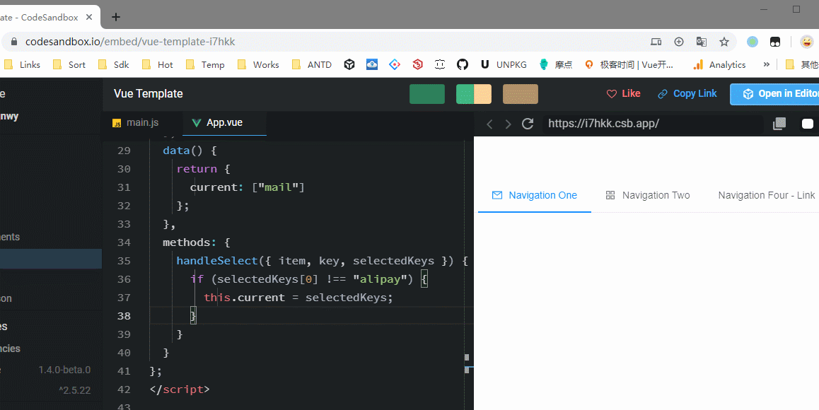Open the green circle extension icon

tap(752, 42)
